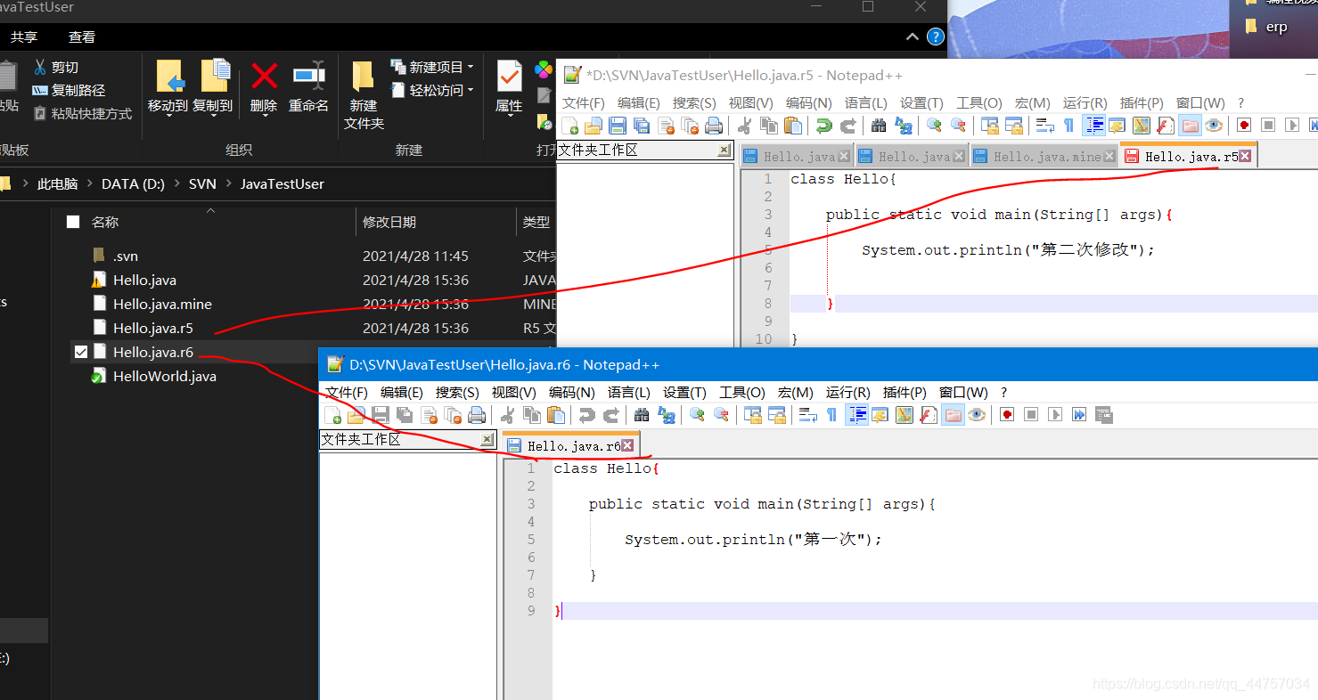Click Cut scissors icon in Hello.java.r5 toolbar

click(745, 126)
